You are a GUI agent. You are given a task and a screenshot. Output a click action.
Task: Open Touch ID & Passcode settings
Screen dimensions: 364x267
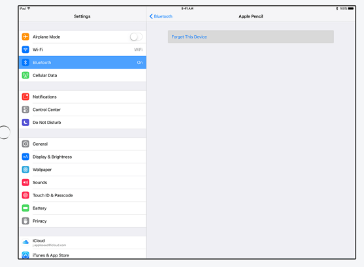coord(82,195)
